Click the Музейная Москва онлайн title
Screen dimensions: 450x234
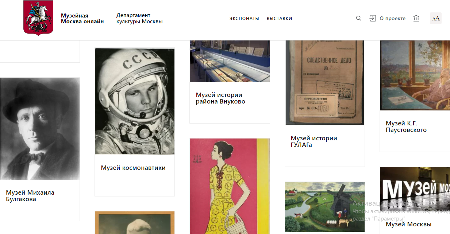click(82, 18)
